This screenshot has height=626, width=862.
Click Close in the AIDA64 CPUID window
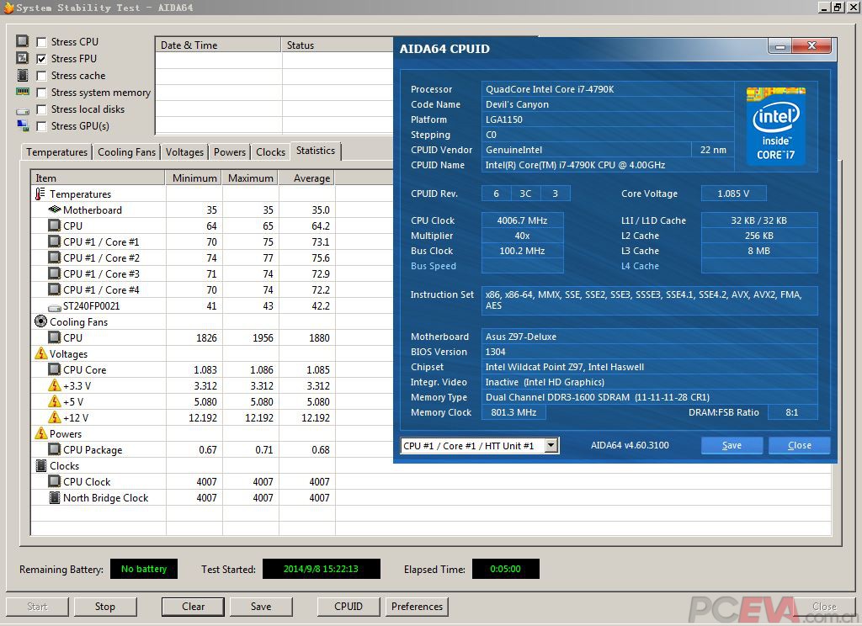(x=800, y=445)
